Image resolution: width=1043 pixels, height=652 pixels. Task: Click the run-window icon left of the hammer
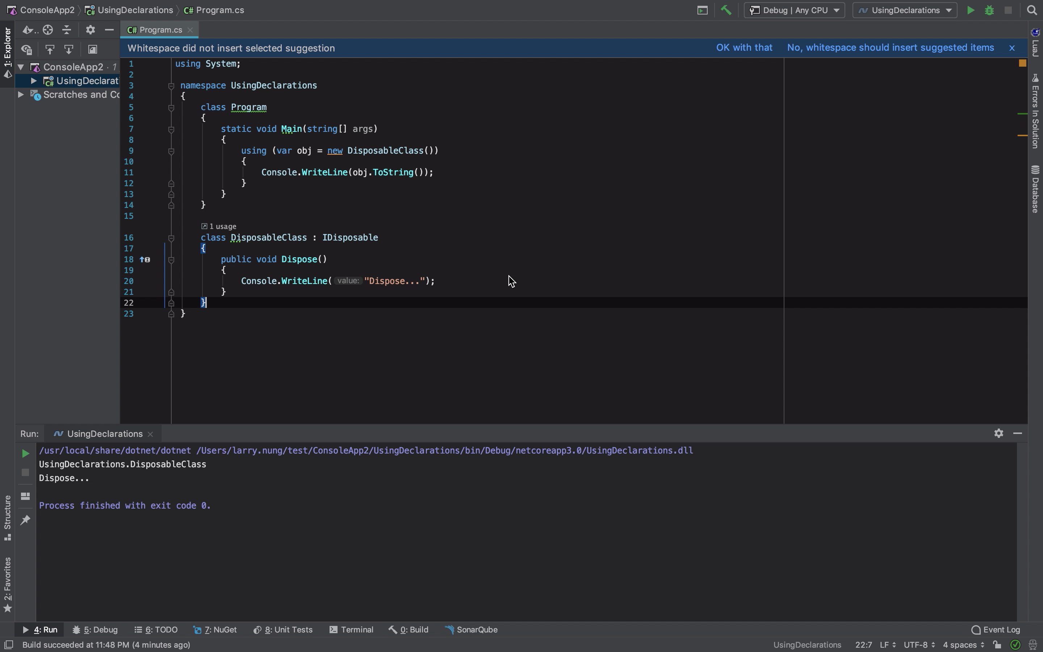tap(702, 11)
